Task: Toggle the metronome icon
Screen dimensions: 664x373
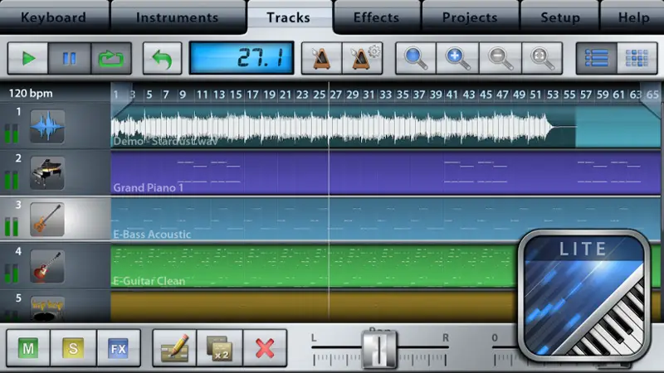Action: [x=321, y=58]
